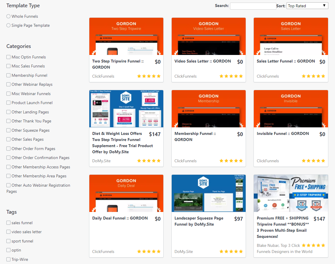Tick the Misc Webinar Funnels checkbox
Screen dimensions: 335x264
tap(8, 94)
